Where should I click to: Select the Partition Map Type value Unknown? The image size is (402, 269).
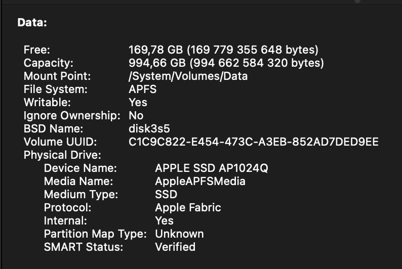179,234
